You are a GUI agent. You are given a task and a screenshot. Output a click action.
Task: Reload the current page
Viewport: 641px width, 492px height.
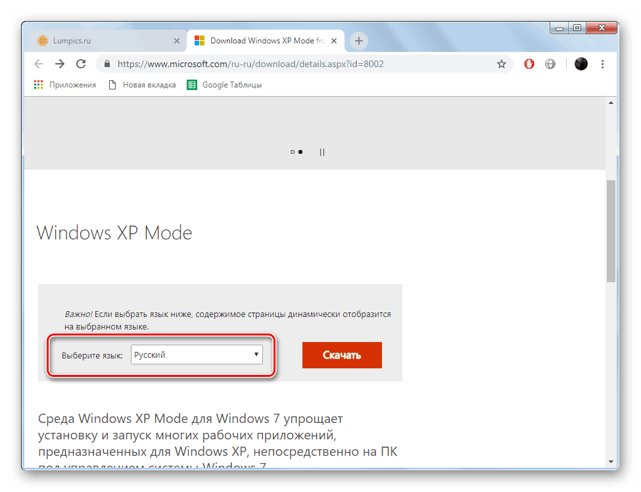[81, 64]
